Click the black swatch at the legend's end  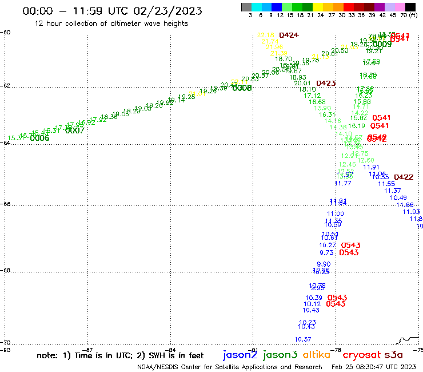point(410,7)
